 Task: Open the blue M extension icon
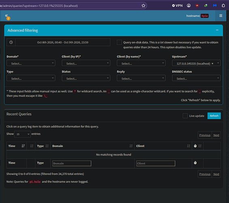point(214,6)
